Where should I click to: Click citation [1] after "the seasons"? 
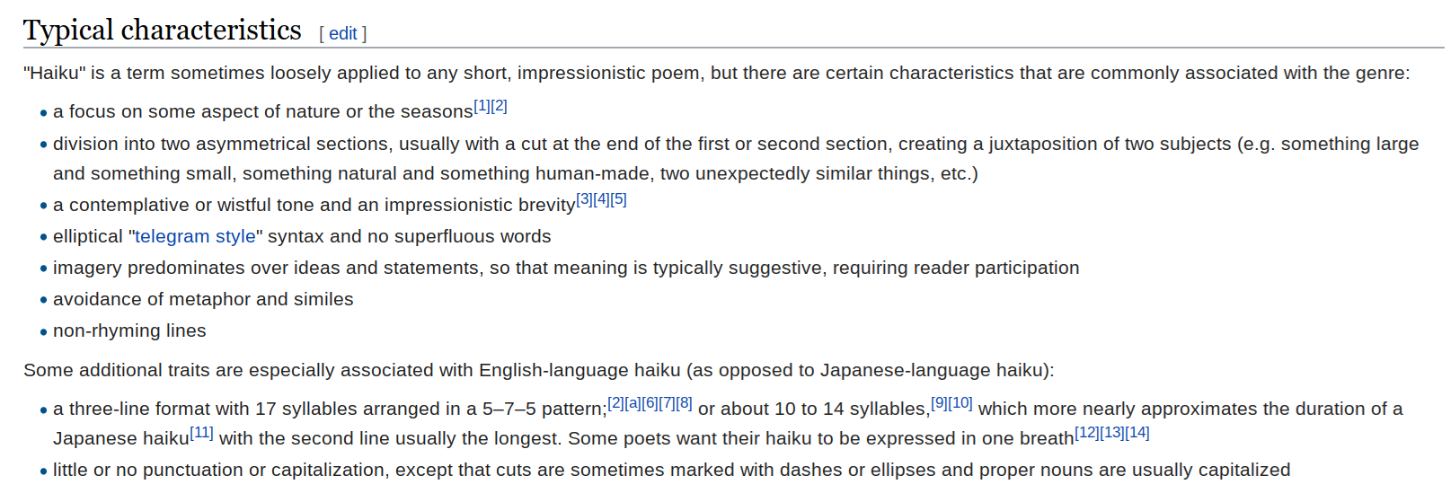pos(482,106)
